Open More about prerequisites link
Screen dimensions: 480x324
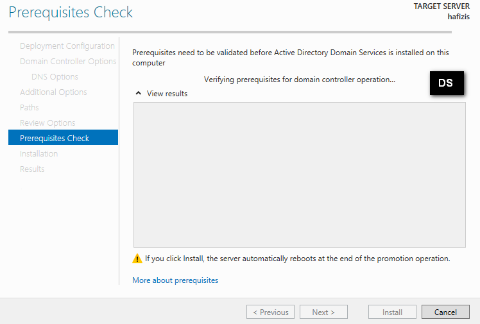(175, 280)
